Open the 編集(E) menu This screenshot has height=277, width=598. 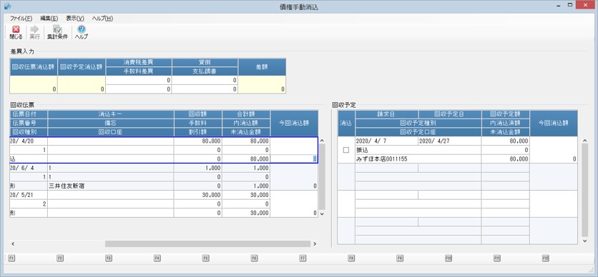[49, 19]
